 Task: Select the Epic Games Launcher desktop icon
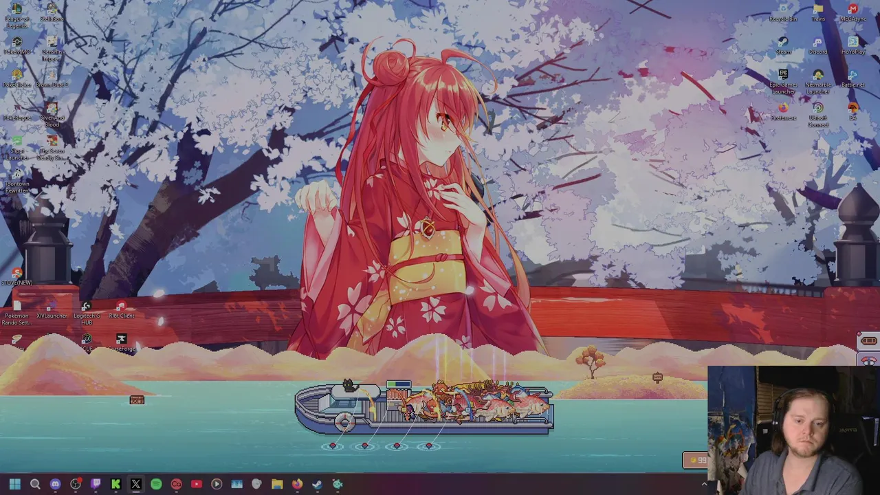coord(783,82)
